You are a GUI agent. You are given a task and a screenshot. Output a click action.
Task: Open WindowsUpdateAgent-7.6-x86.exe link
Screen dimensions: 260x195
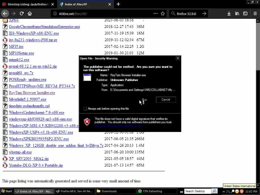37,112
